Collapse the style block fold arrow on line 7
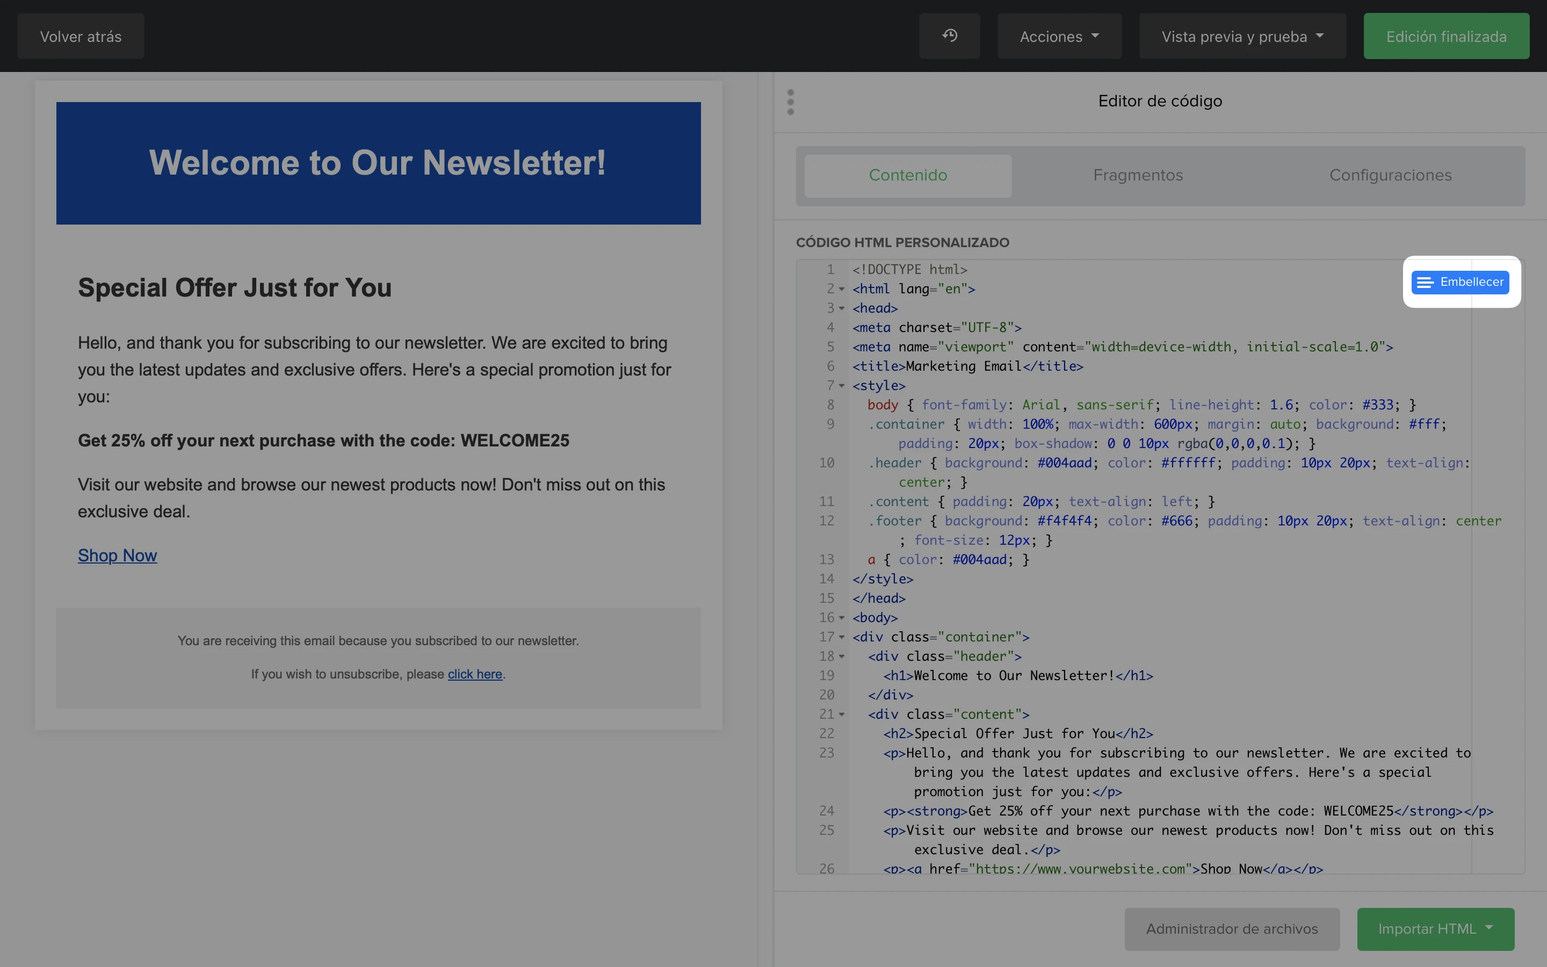The width and height of the screenshot is (1547, 967). pos(842,386)
